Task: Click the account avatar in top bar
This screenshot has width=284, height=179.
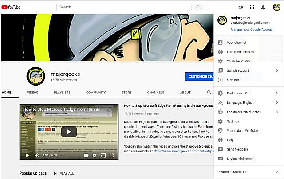Action: [x=276, y=7]
